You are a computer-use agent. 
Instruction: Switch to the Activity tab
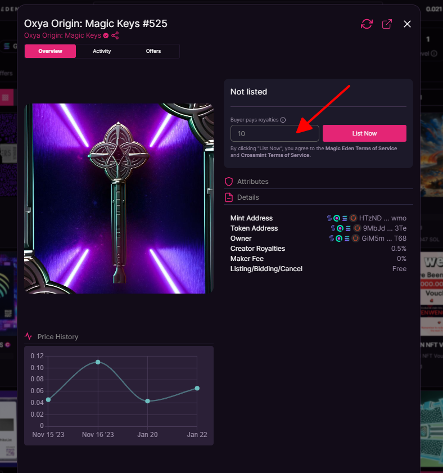coord(102,51)
